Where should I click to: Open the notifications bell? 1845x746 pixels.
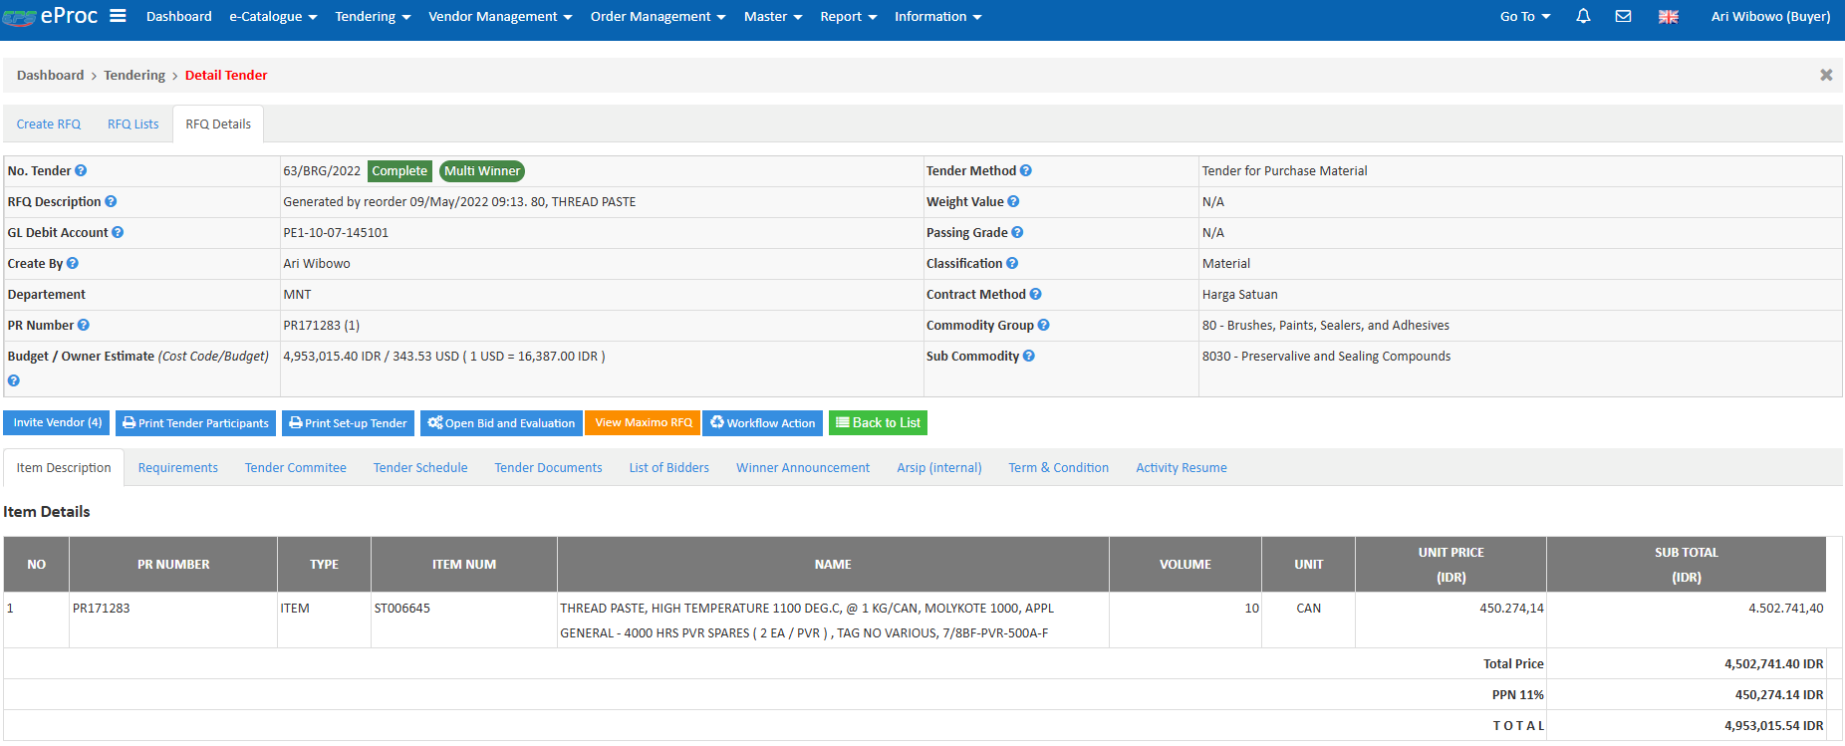coord(1583,16)
